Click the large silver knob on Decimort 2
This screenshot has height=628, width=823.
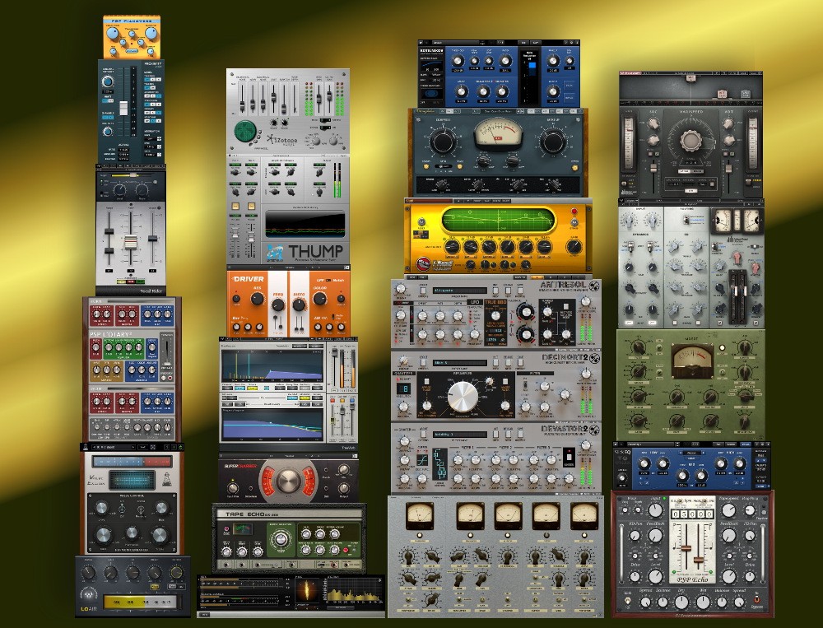point(463,397)
